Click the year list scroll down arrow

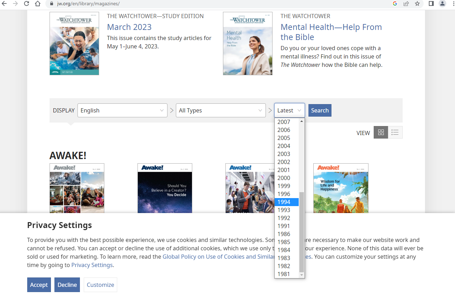(302, 275)
